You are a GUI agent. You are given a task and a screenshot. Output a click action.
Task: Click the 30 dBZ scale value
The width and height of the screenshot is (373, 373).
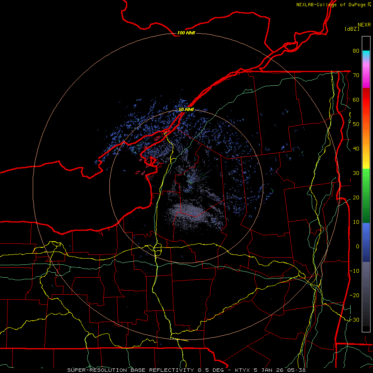(356, 173)
